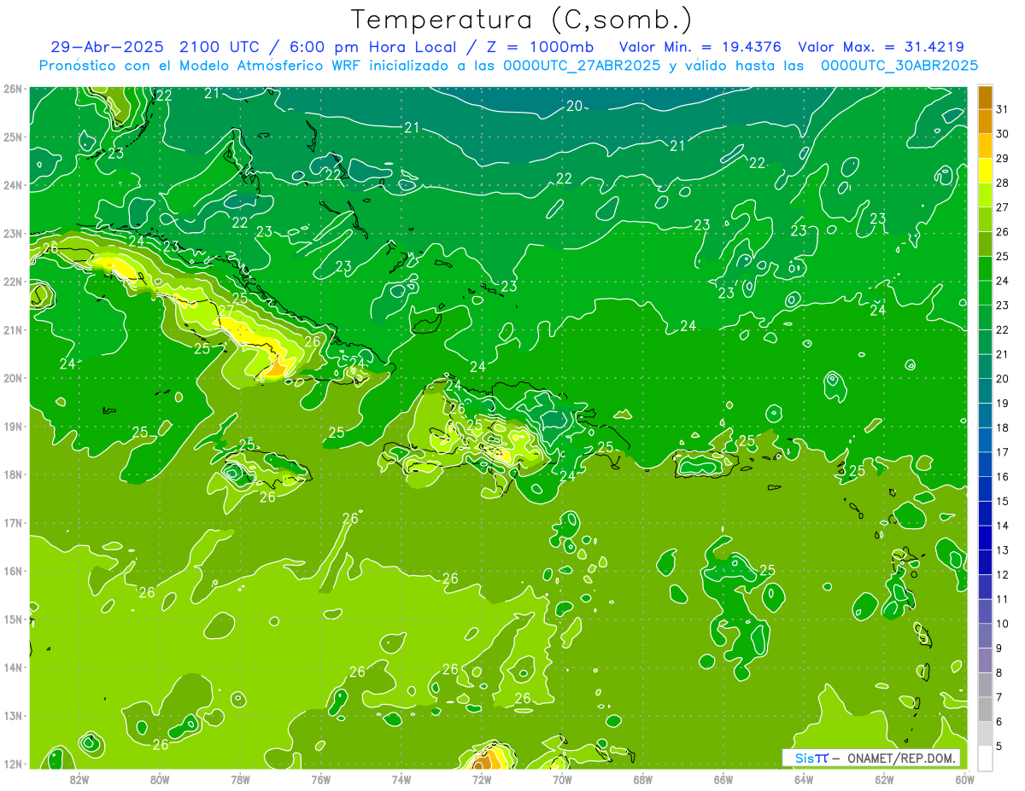Click legend value 9 on the color bar
The width and height of the screenshot is (1025, 791).
tap(999, 648)
